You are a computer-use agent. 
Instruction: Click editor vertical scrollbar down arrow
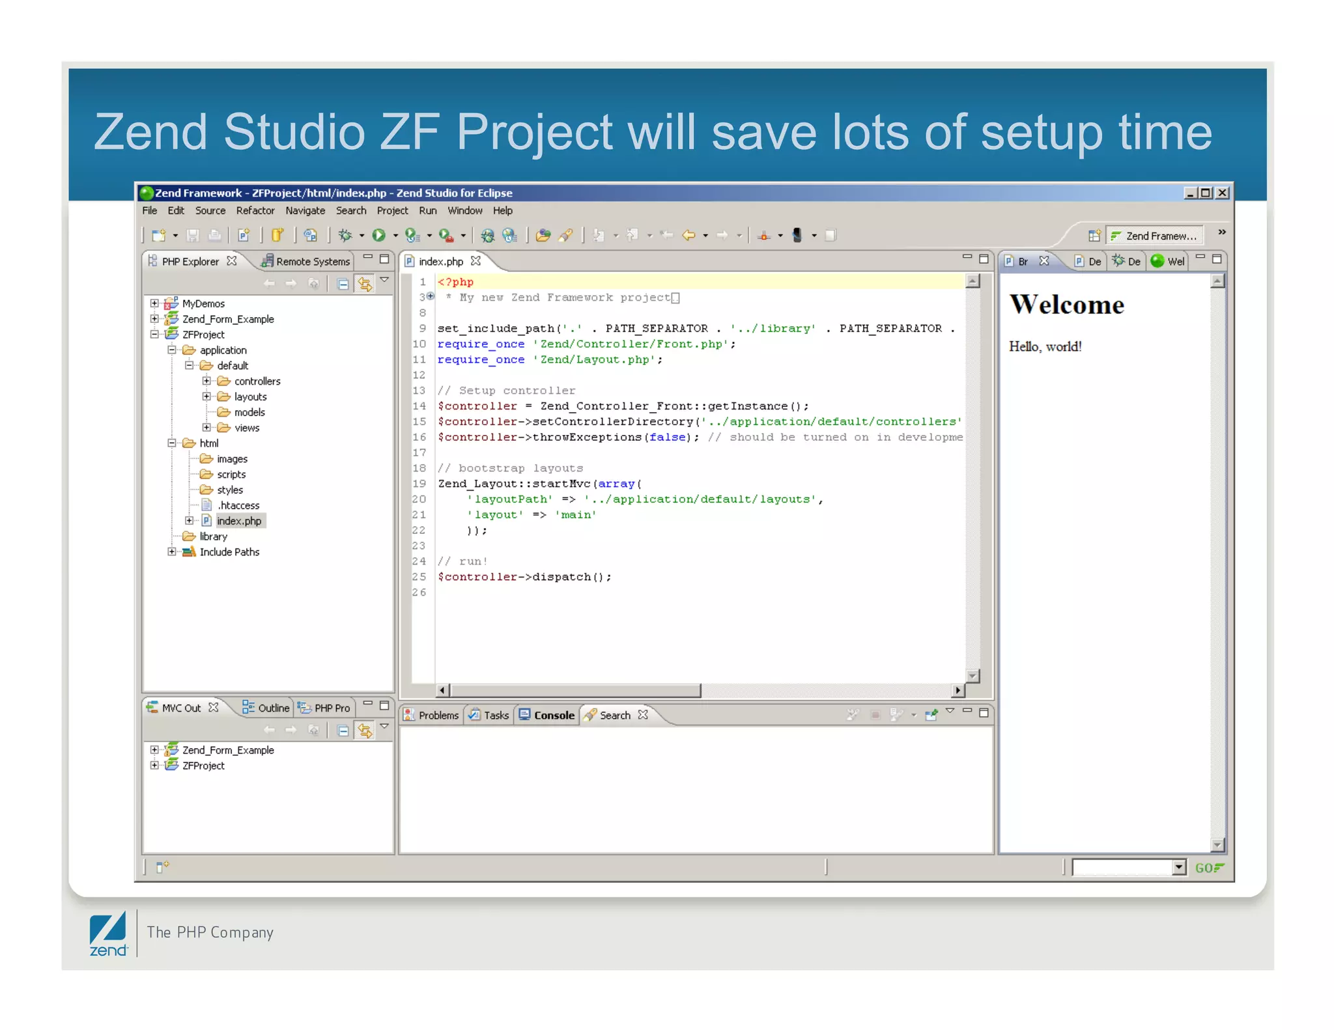972,676
